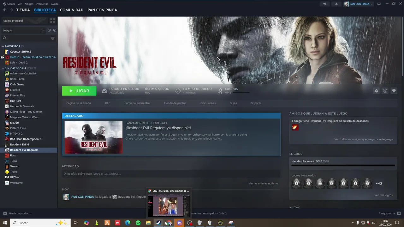Click Ver mis logros link
404x227 pixels.
point(383,195)
